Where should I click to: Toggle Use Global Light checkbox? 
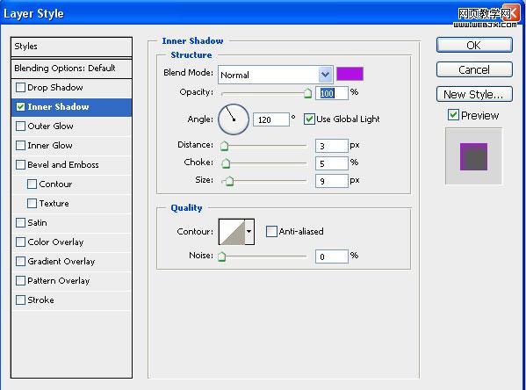[309, 119]
